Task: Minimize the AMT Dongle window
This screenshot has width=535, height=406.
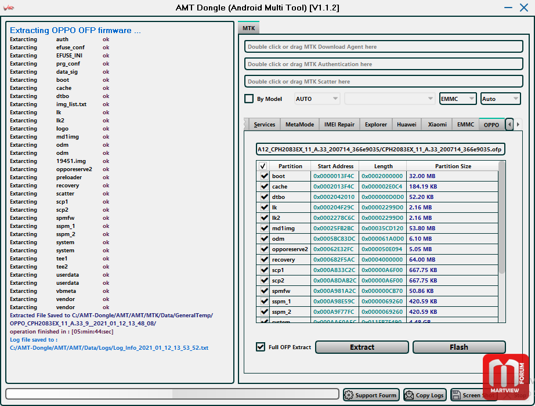Action: (x=508, y=8)
